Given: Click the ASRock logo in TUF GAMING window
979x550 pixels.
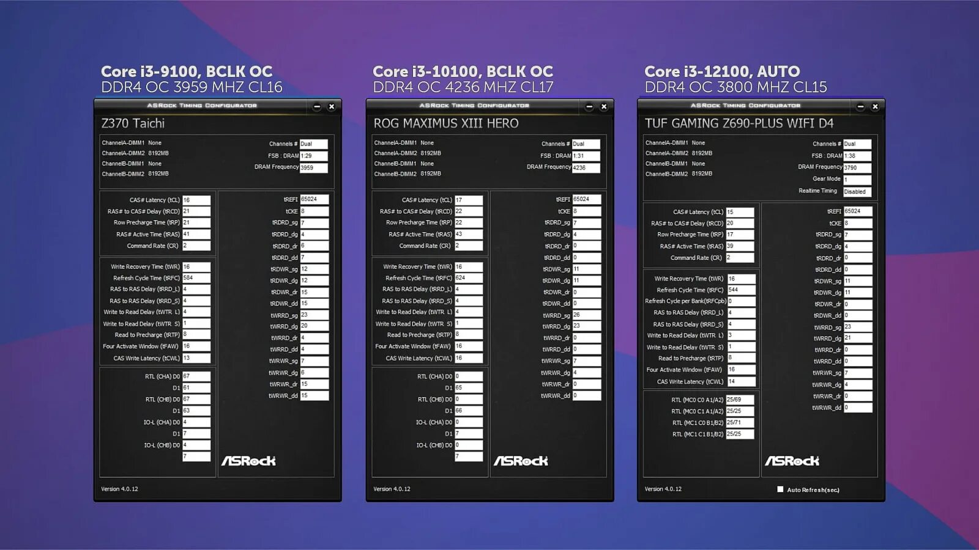Looking at the screenshot, I should pos(792,461).
